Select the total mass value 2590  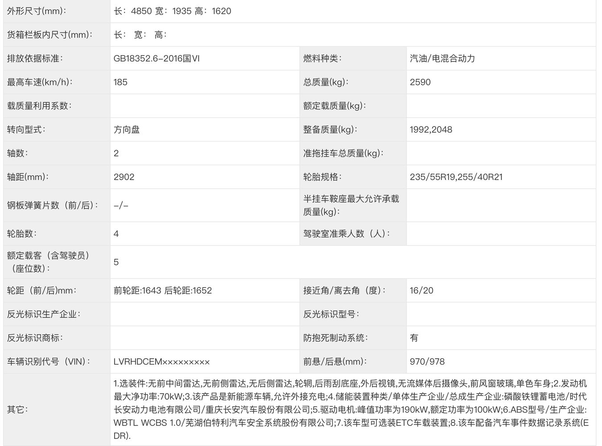[420, 82]
